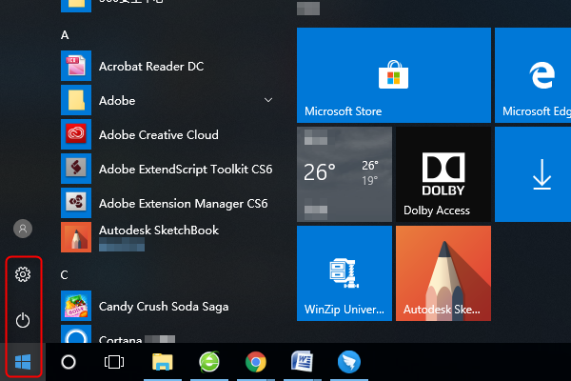Viewport: 571px width, 381px height.
Task: Launch File Explorer from the taskbar
Action: [x=163, y=362]
